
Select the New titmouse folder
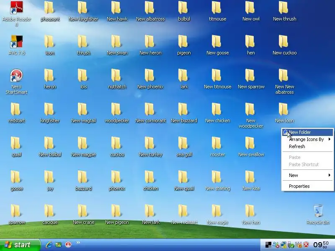point(217,79)
